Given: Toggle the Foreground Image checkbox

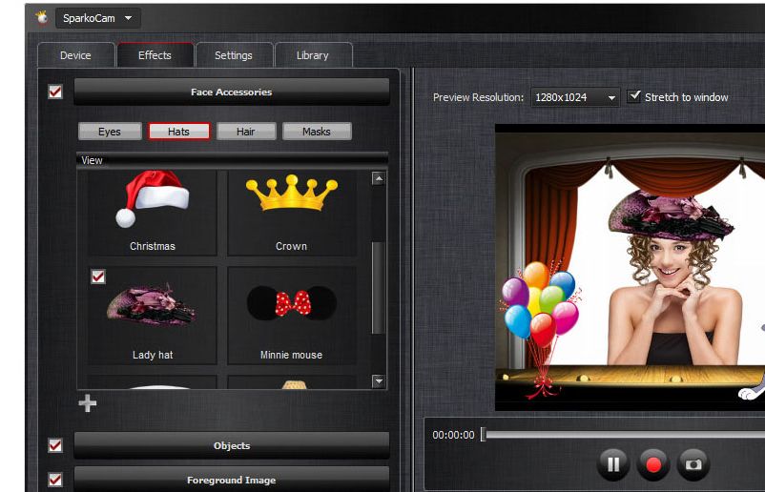Looking at the screenshot, I should [55, 480].
